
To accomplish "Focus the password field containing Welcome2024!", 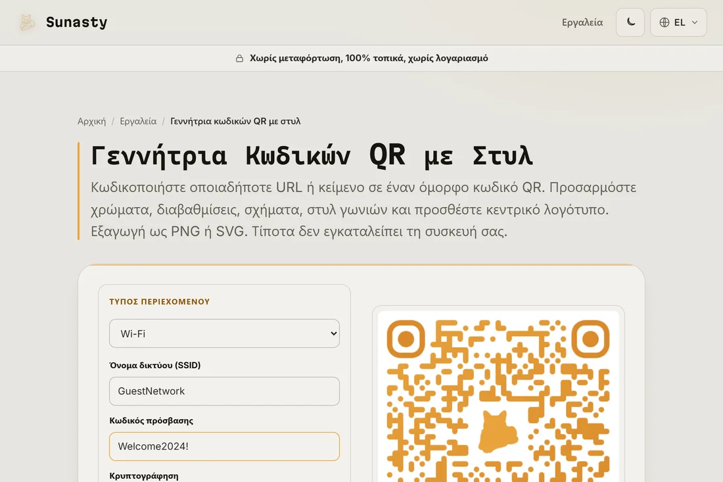I will pyautogui.click(x=224, y=446).
